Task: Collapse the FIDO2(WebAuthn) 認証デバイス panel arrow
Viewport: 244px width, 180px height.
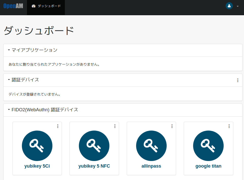Action: point(9,110)
